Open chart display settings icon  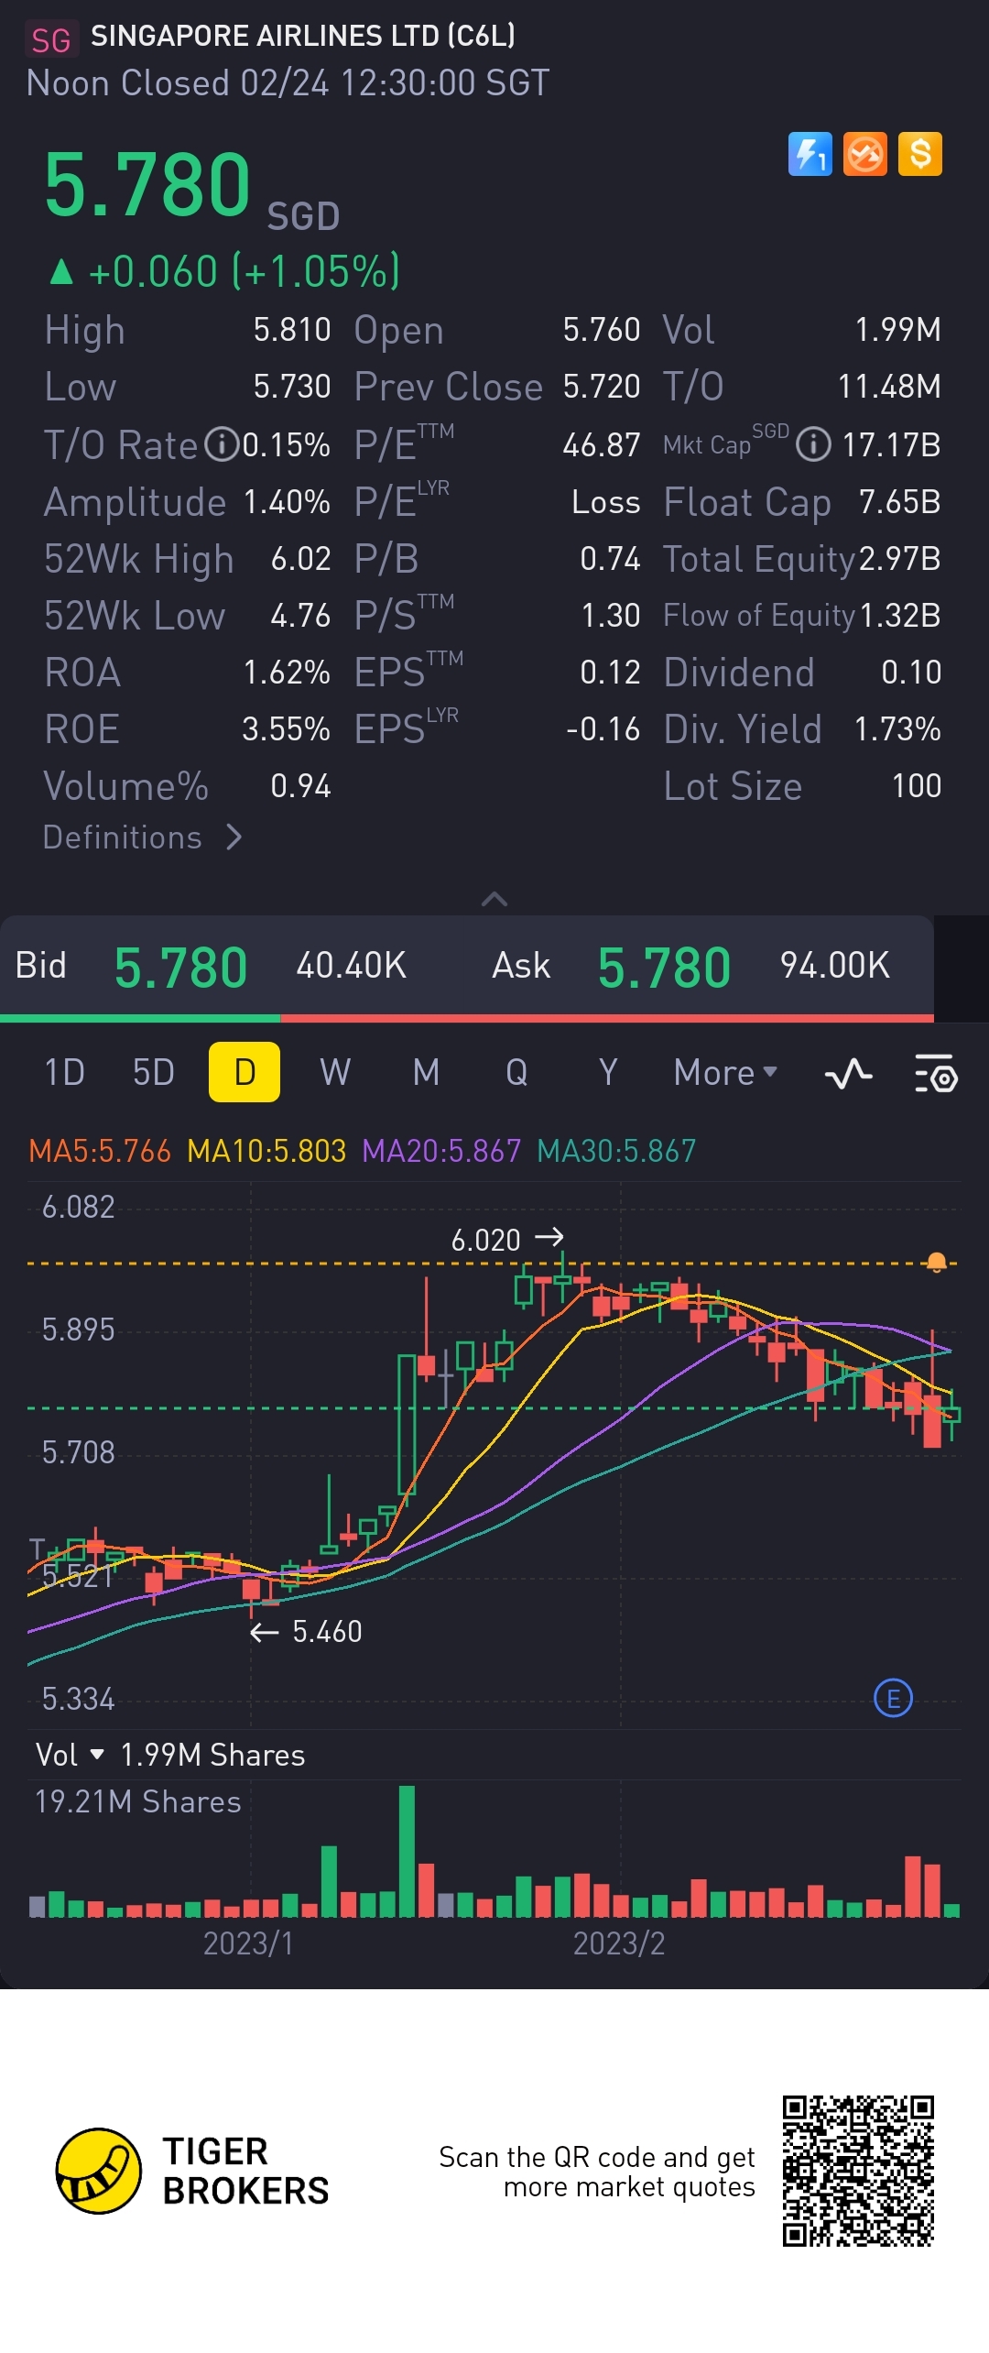pyautogui.click(x=936, y=1073)
